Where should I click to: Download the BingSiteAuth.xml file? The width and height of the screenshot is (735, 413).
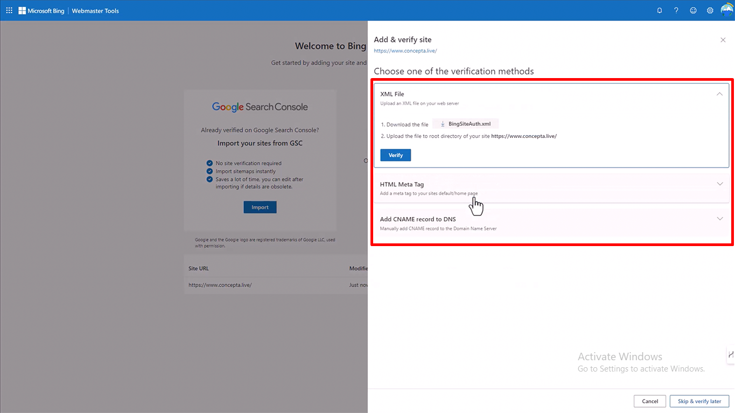[466, 124]
